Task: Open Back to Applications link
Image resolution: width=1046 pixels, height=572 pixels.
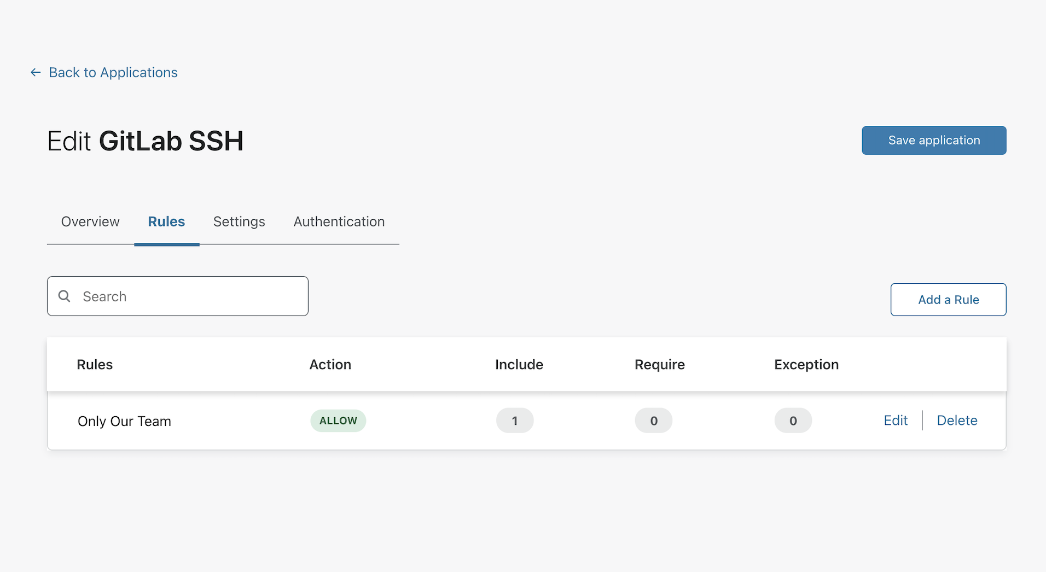Action: point(113,72)
